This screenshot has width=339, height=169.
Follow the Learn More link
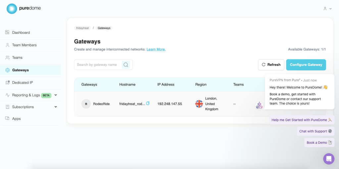pos(156,49)
